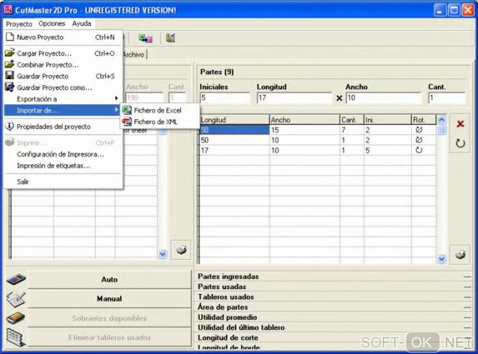478x354 pixels.
Task: Click the Propiedades del proyecto info icon
Action: coord(10,126)
